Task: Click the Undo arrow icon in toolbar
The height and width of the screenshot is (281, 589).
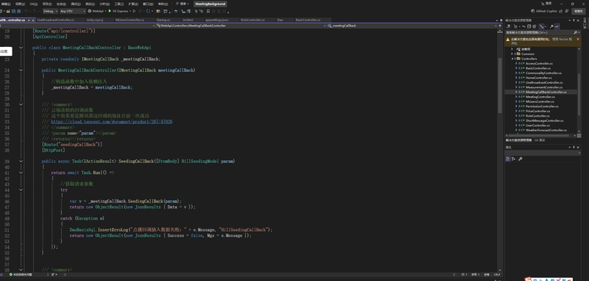Action: coord(27,11)
